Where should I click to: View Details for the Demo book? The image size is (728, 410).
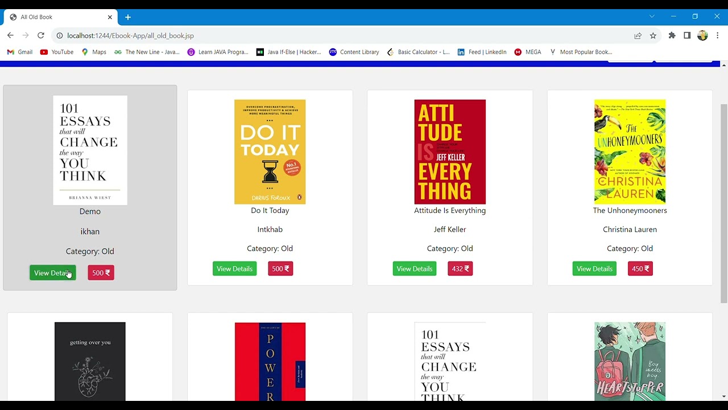[x=53, y=273]
